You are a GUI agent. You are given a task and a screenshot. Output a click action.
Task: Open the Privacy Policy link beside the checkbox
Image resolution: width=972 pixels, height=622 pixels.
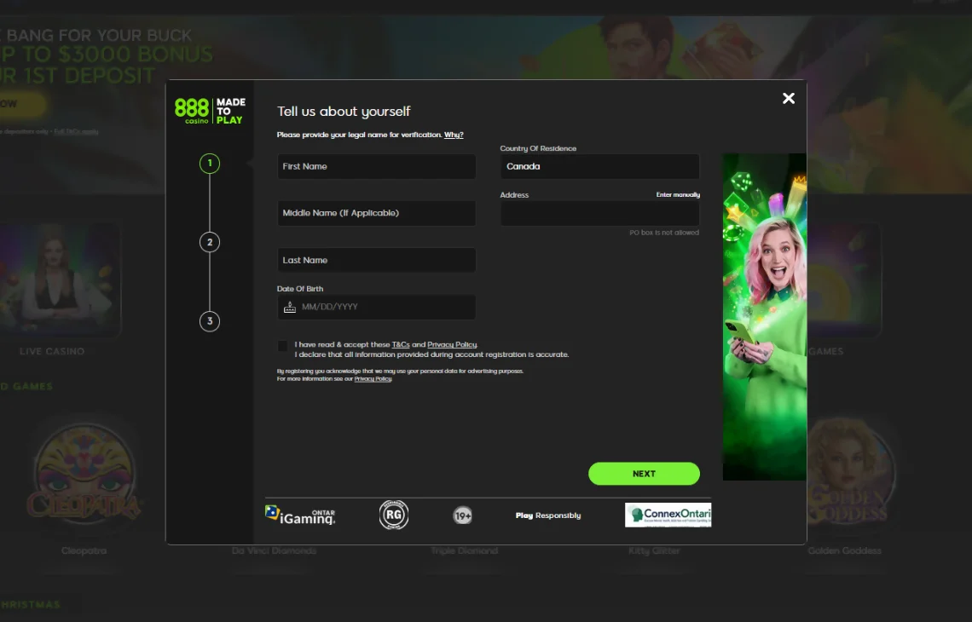(x=452, y=344)
